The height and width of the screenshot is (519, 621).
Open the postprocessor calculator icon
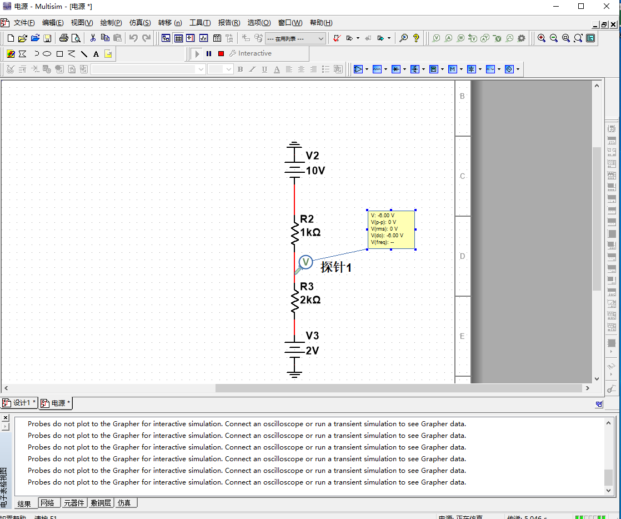[217, 38]
